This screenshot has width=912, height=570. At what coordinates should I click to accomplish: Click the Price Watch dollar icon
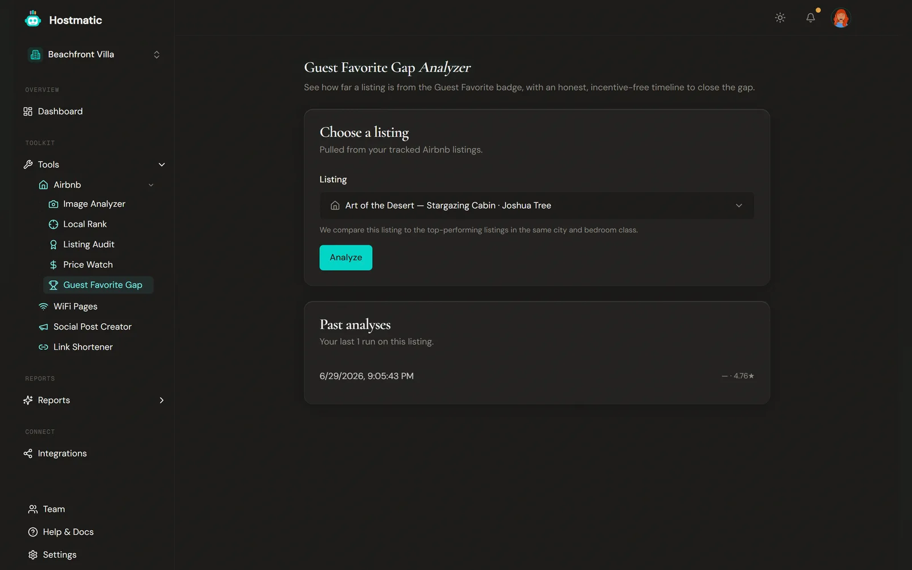[x=54, y=264]
